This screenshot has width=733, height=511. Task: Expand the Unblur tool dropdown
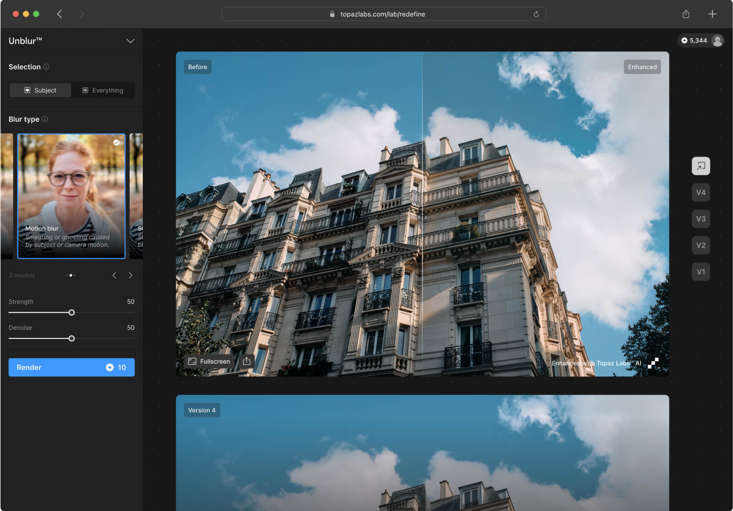(130, 41)
